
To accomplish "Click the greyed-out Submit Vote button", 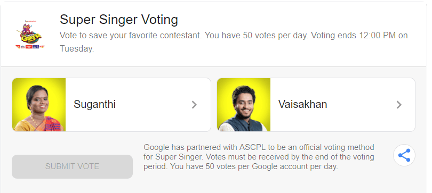I will (x=72, y=166).
